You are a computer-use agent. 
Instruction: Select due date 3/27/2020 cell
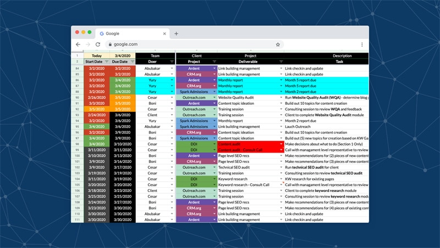(x=123, y=202)
